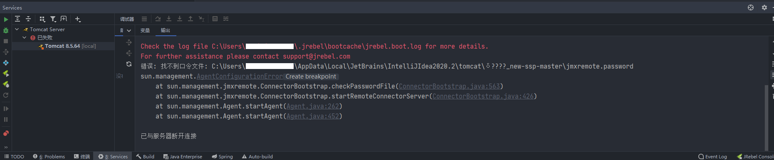Click the Step Over debugger icon
Screen dimensions: 774x160
pyautogui.click(x=158, y=19)
